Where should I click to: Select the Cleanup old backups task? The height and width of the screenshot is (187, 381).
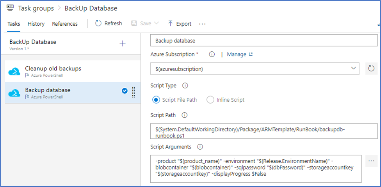53,71
